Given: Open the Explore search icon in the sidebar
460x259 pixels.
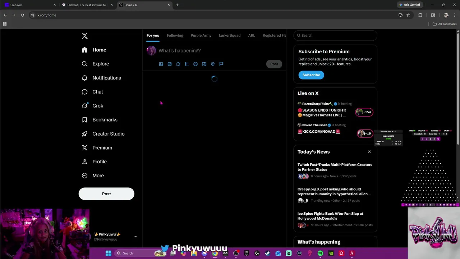Looking at the screenshot, I should coord(84,64).
